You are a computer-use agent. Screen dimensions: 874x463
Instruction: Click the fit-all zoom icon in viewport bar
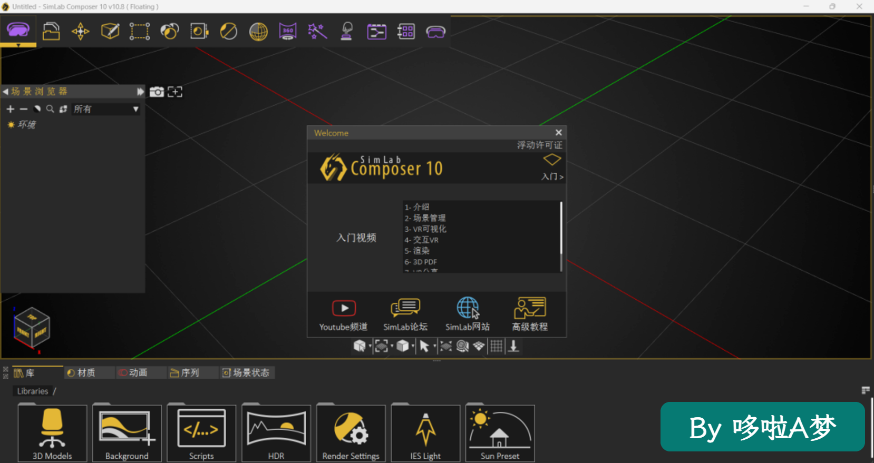[x=446, y=346]
